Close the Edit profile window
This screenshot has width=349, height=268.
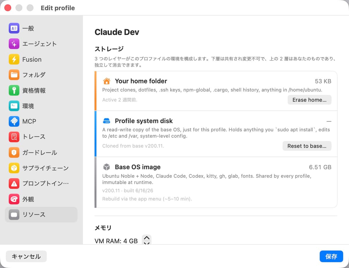(x=8, y=8)
